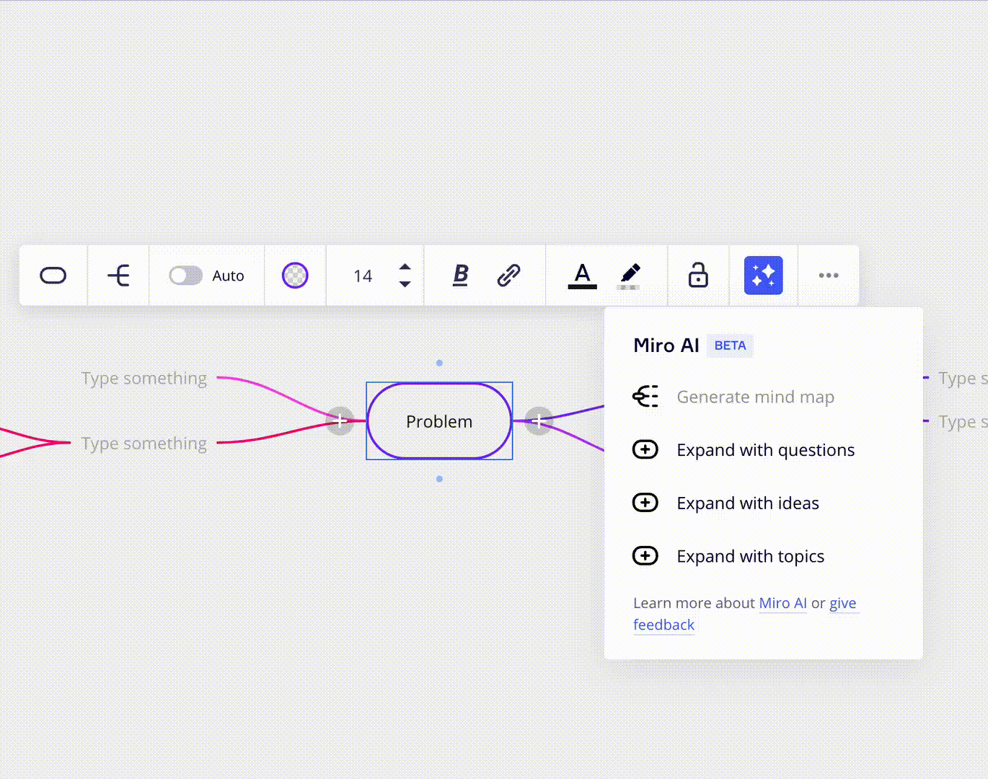988x779 pixels.
Task: Lock the node with padlock icon
Action: [x=698, y=276]
